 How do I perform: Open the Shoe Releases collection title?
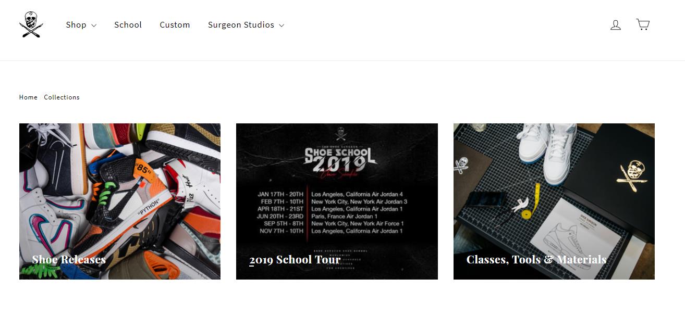pos(69,259)
